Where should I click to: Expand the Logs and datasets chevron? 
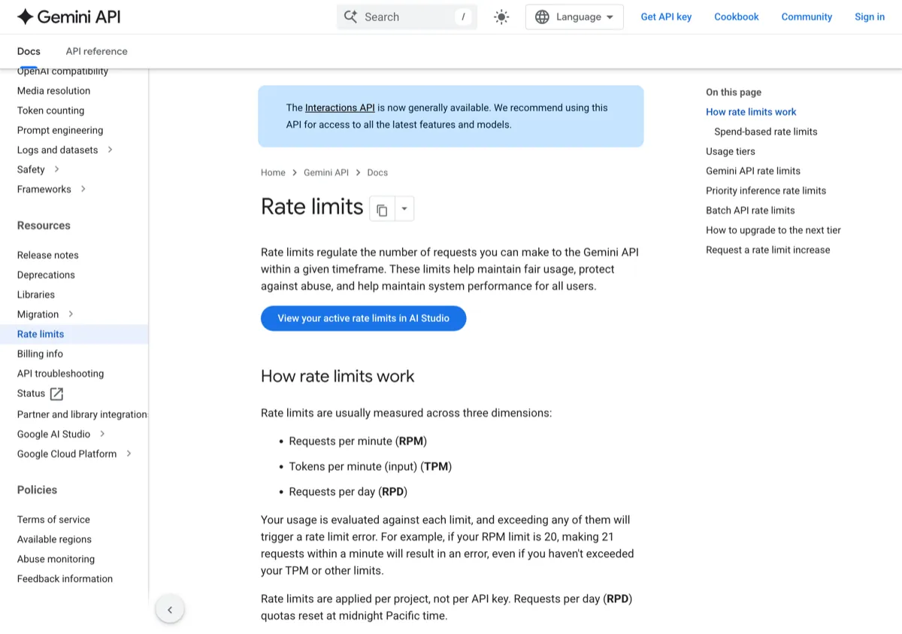click(x=110, y=150)
